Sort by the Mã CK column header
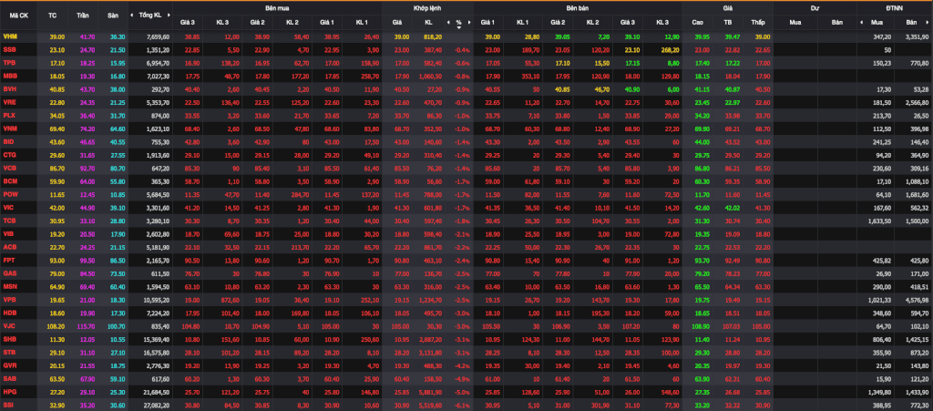933x411 pixels. (18, 15)
